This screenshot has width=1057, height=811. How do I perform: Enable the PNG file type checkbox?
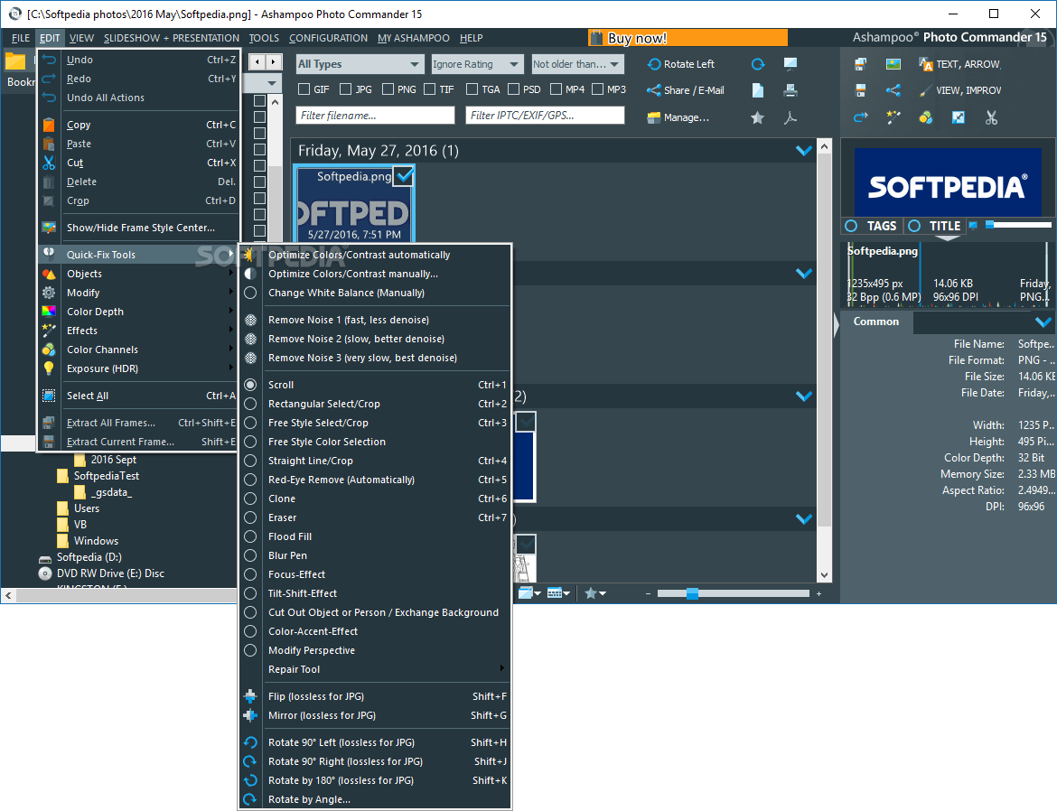[x=388, y=89]
